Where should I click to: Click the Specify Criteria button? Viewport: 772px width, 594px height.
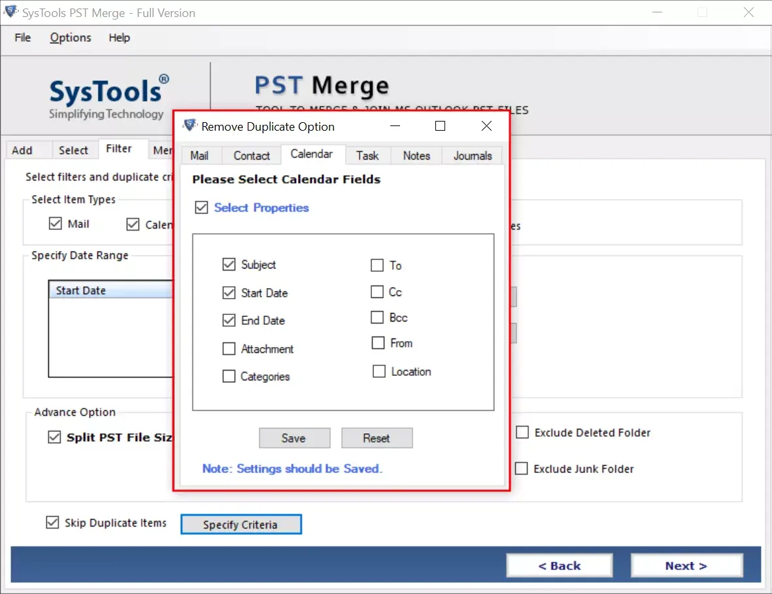(241, 524)
